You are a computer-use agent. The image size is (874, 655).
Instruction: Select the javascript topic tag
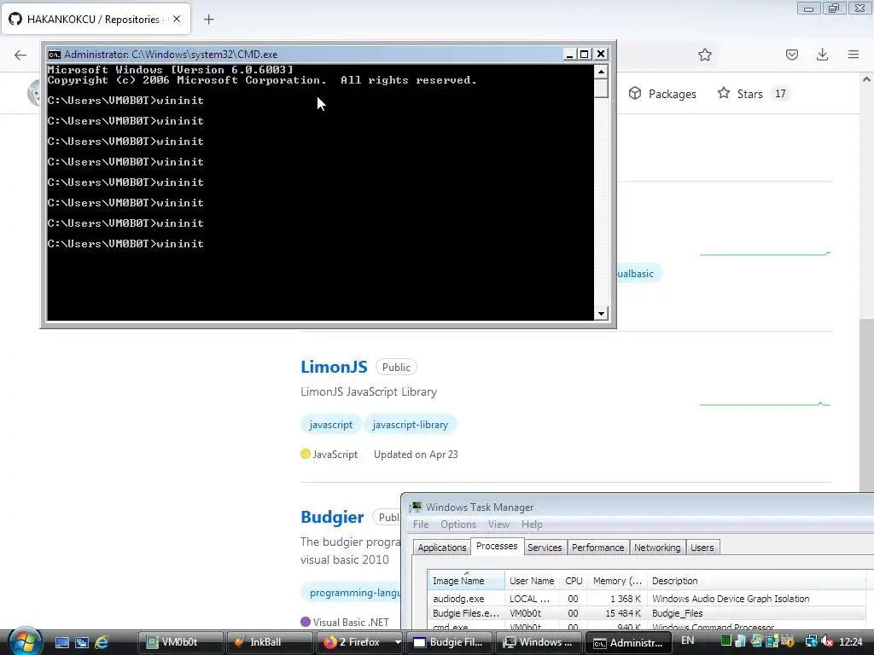click(x=331, y=425)
